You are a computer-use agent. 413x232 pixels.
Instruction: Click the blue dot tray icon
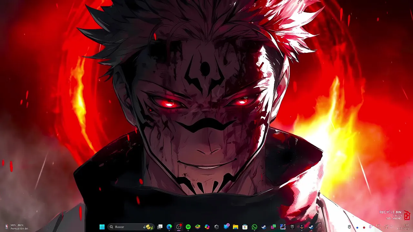pos(357,227)
